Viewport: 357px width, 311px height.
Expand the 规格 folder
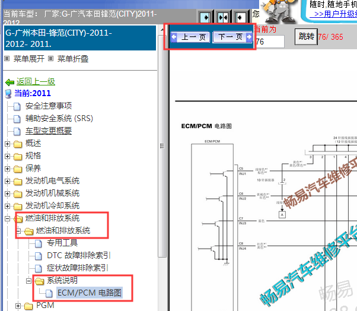pos(7,156)
